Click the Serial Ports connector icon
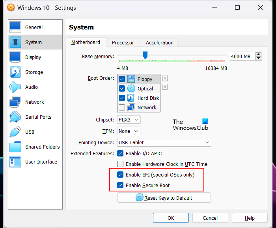The height and width of the screenshot is (228, 276). coord(15,117)
